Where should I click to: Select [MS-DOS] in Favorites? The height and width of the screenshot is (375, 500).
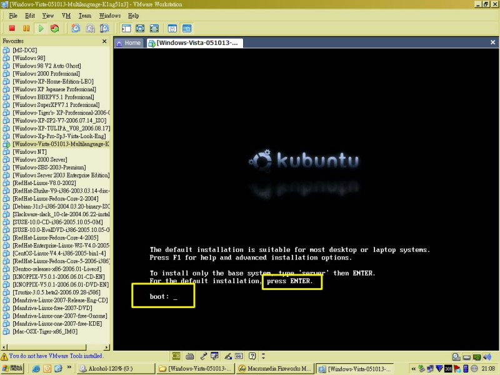coord(25,50)
